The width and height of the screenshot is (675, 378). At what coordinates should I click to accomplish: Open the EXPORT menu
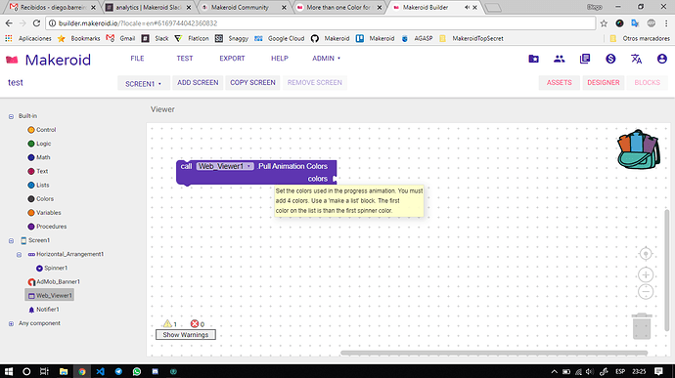(232, 58)
